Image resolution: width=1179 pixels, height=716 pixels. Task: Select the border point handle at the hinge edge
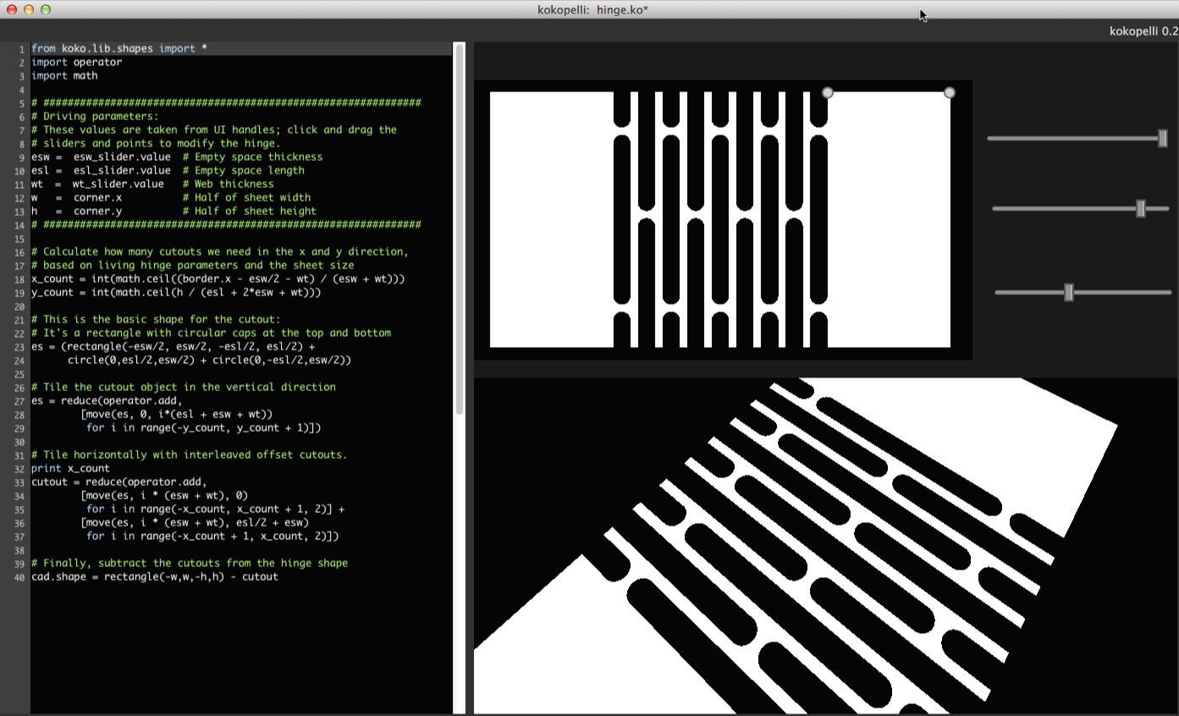828,92
